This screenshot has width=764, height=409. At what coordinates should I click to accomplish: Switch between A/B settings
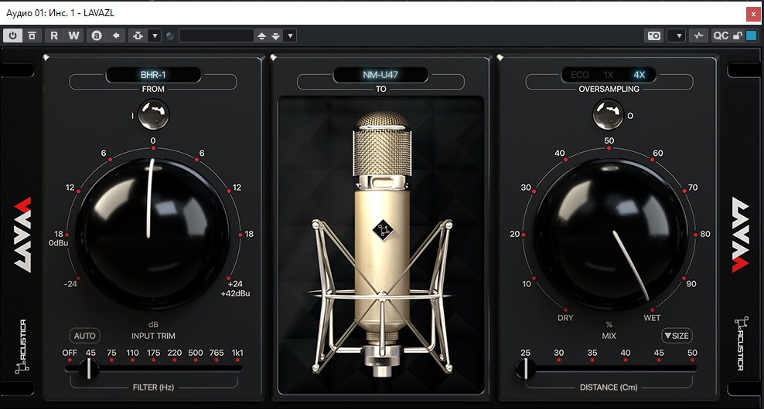[97, 35]
